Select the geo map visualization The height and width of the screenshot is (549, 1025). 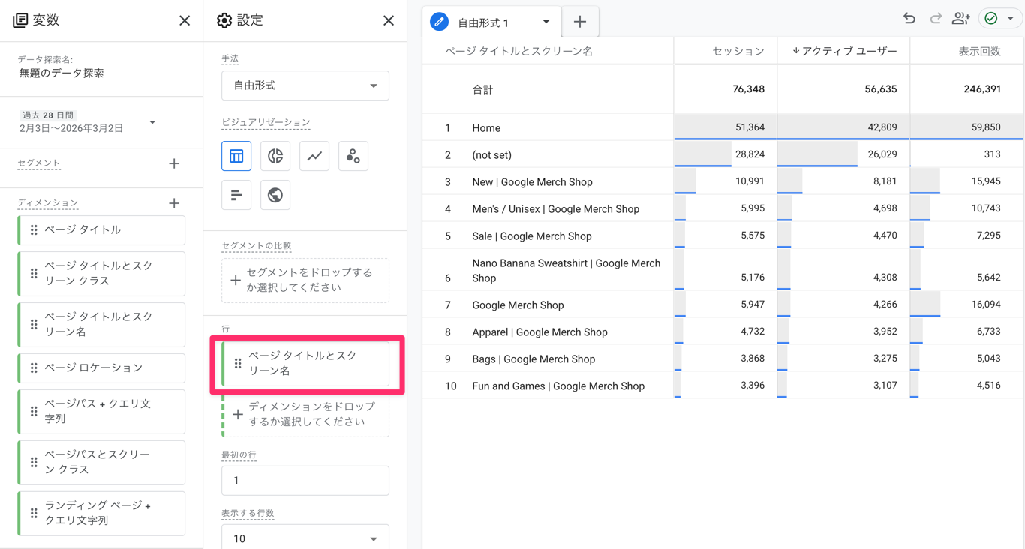tap(275, 195)
